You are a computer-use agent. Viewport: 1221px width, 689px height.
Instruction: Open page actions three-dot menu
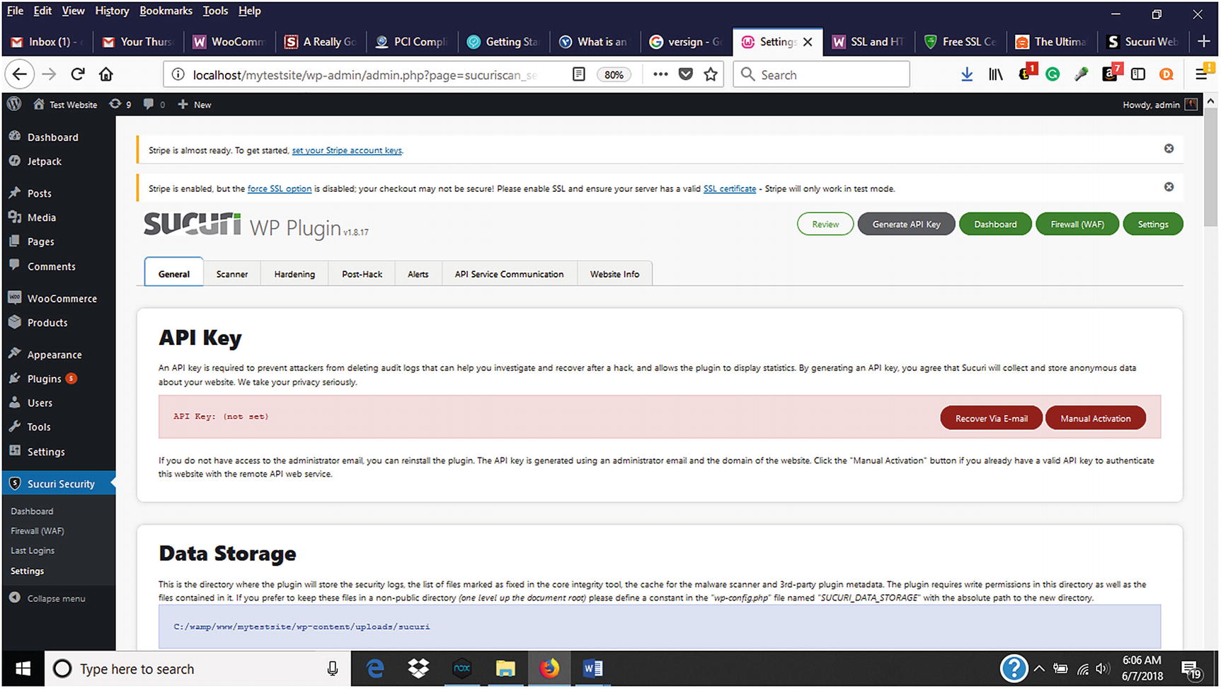click(x=660, y=74)
